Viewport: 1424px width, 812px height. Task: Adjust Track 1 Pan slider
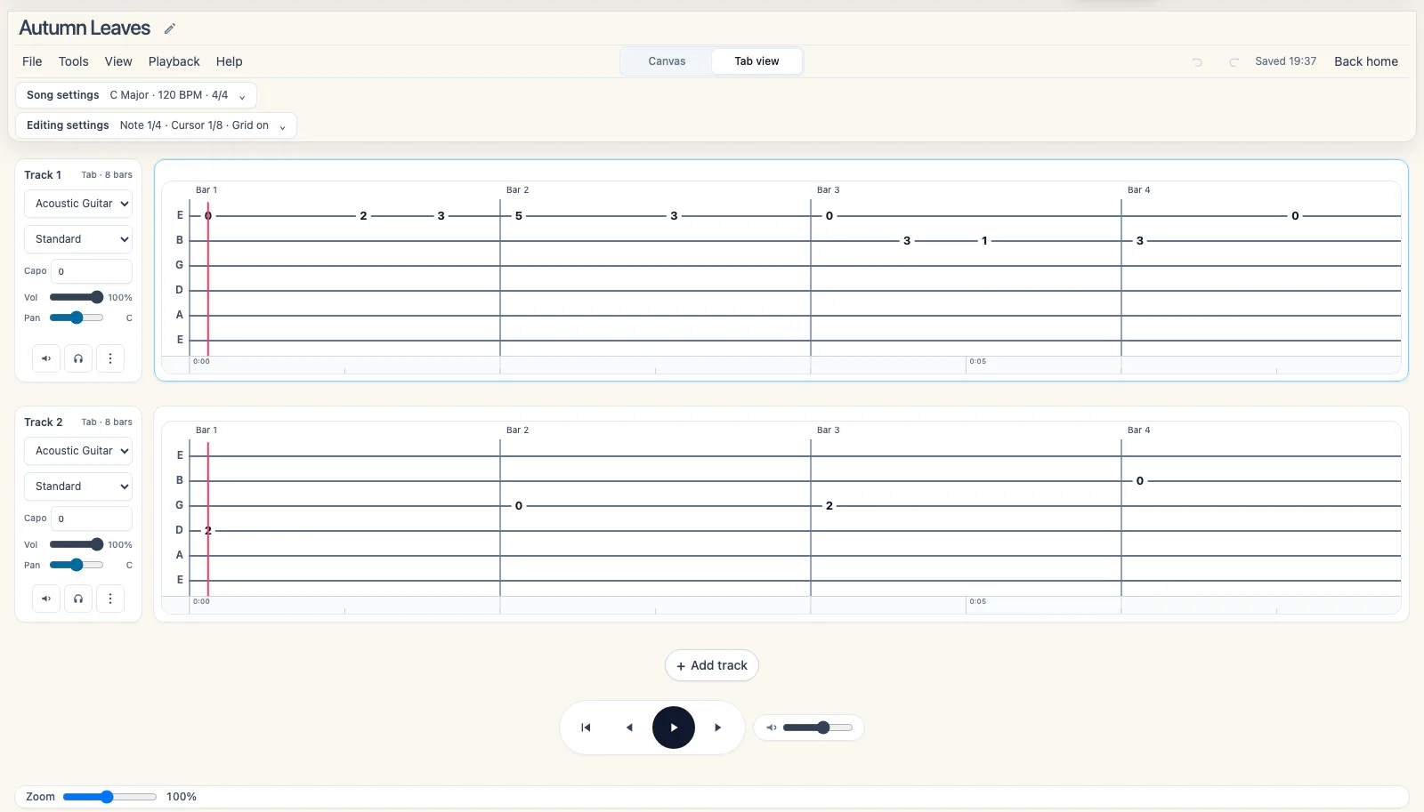pos(77,318)
